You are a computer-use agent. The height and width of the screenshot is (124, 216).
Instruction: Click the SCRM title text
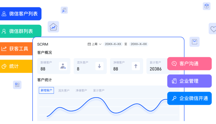[x=43, y=44]
